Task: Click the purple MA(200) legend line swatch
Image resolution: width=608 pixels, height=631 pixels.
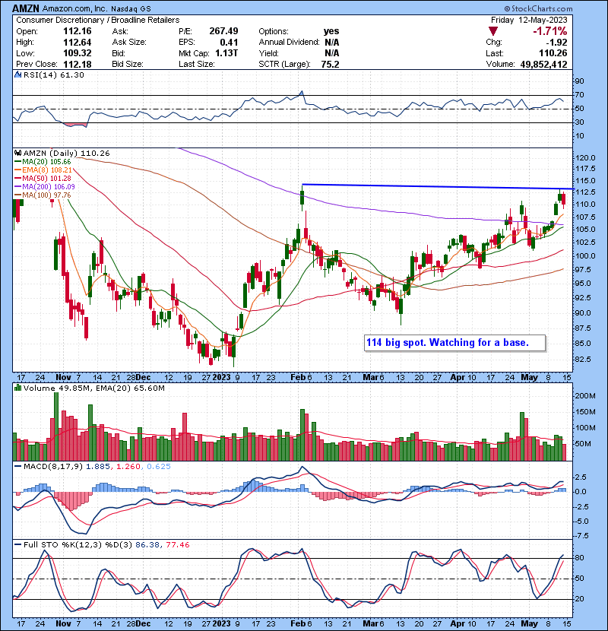Action: point(18,187)
